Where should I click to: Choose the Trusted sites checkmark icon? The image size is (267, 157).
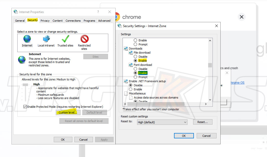coord(65,39)
